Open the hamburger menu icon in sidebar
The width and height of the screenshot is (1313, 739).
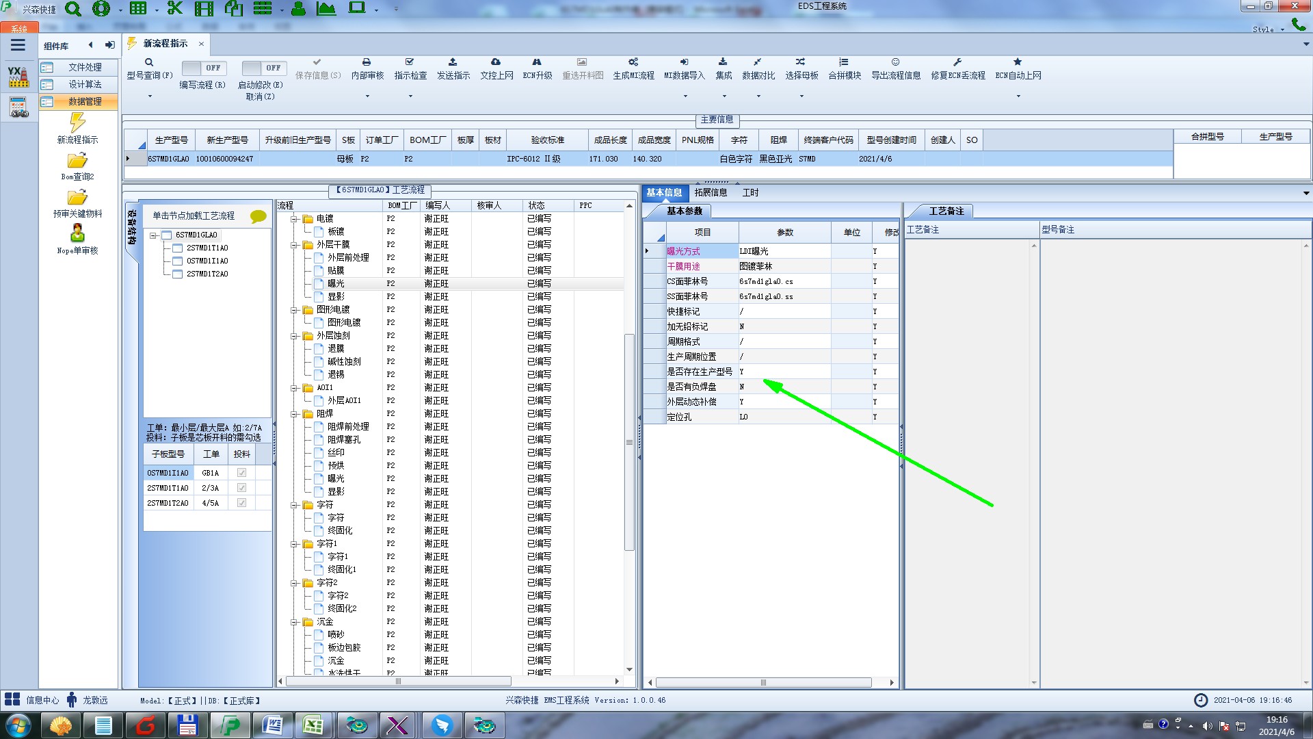tap(18, 45)
